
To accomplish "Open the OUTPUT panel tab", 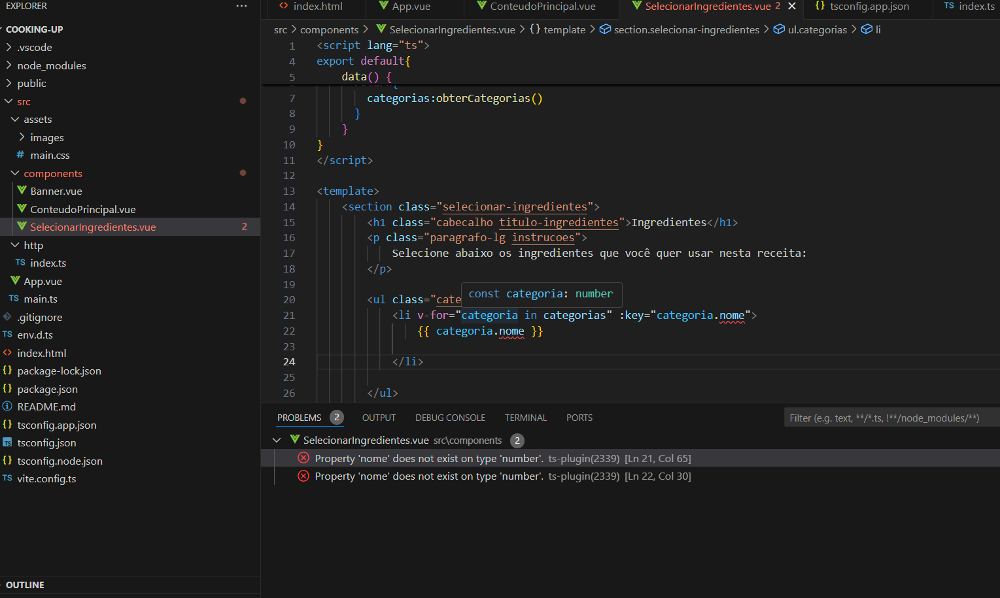I will pos(379,418).
